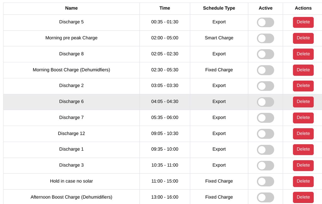Click the Schedule Type column header
The image size is (322, 204).
[219, 8]
